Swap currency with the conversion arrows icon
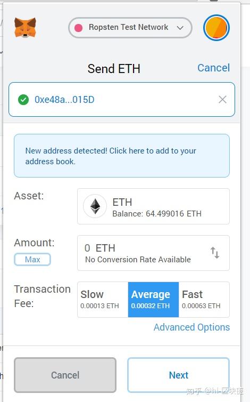The image size is (250, 402). tap(215, 253)
